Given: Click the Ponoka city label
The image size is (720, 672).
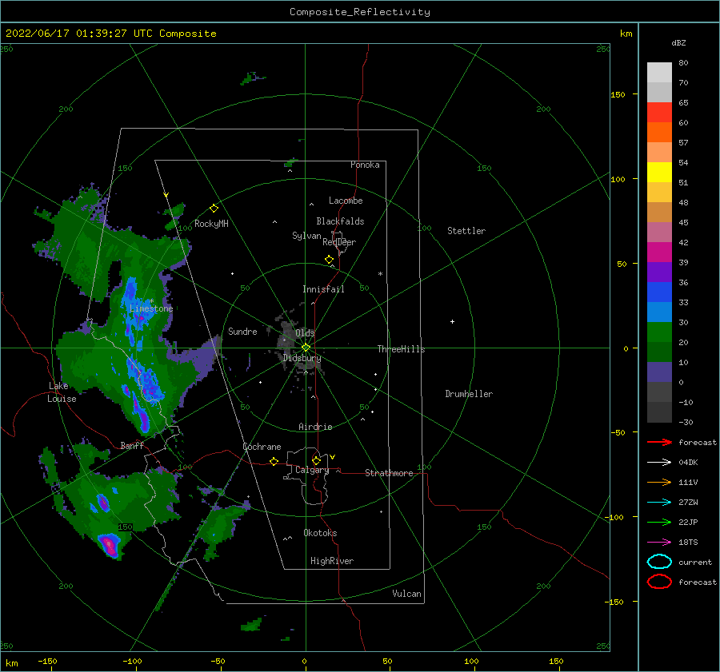Looking at the screenshot, I should (365, 165).
